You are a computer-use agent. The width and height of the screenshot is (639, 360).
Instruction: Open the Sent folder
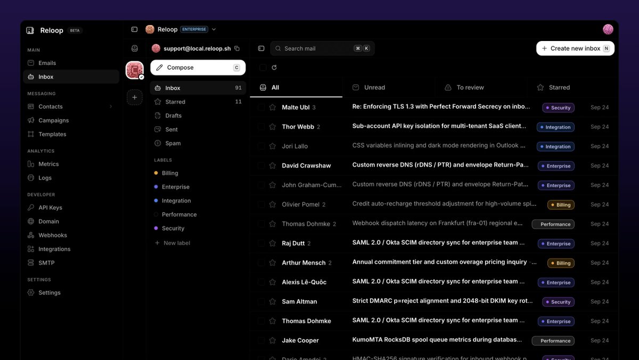198,129
